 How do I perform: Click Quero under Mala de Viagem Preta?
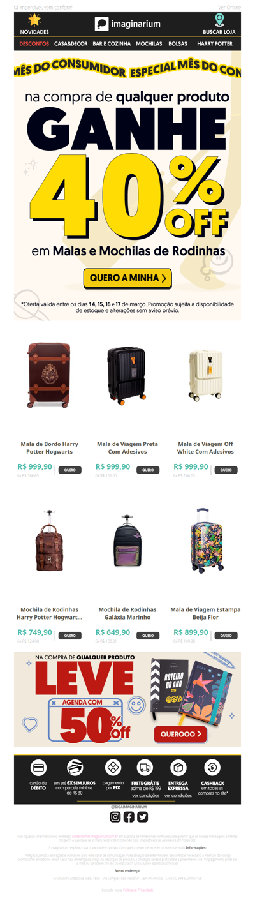tap(147, 470)
